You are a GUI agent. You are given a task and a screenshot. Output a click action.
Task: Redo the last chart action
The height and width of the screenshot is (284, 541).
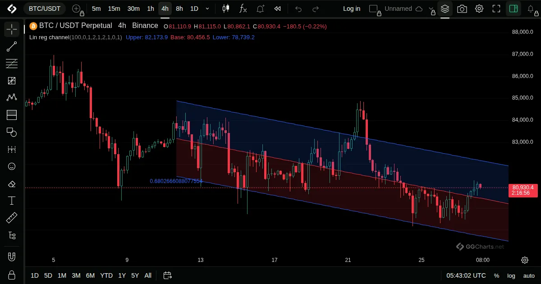(x=316, y=9)
